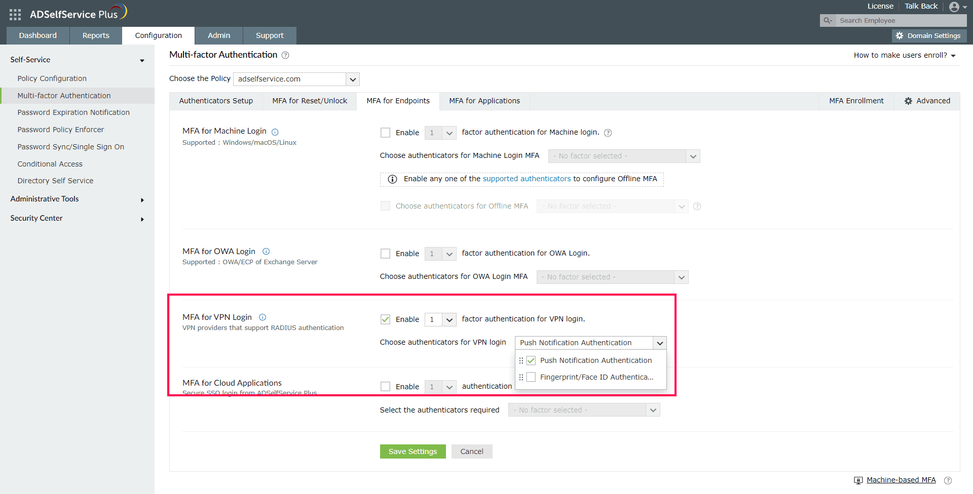
Task: Open Domain Settings via the gear icon
Action: click(900, 35)
